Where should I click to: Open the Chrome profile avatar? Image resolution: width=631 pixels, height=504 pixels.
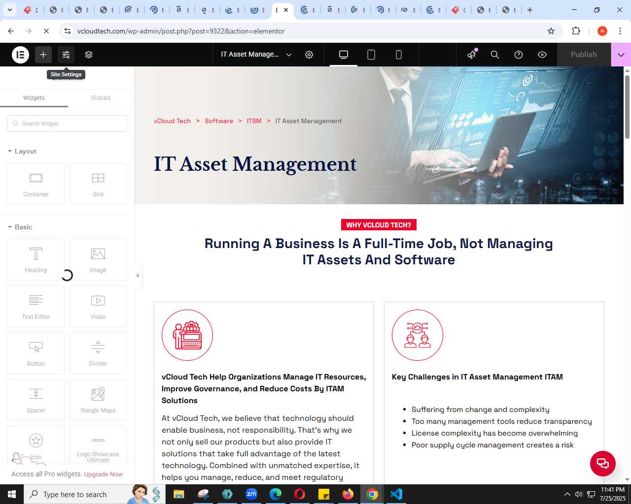pos(602,31)
